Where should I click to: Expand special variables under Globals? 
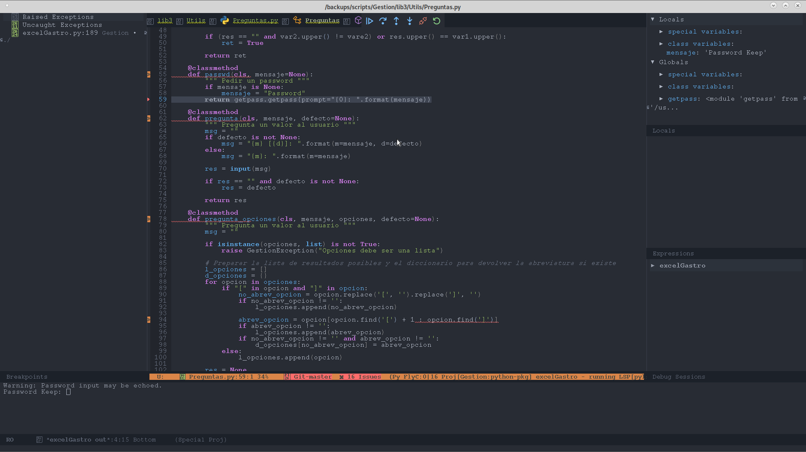(x=662, y=74)
